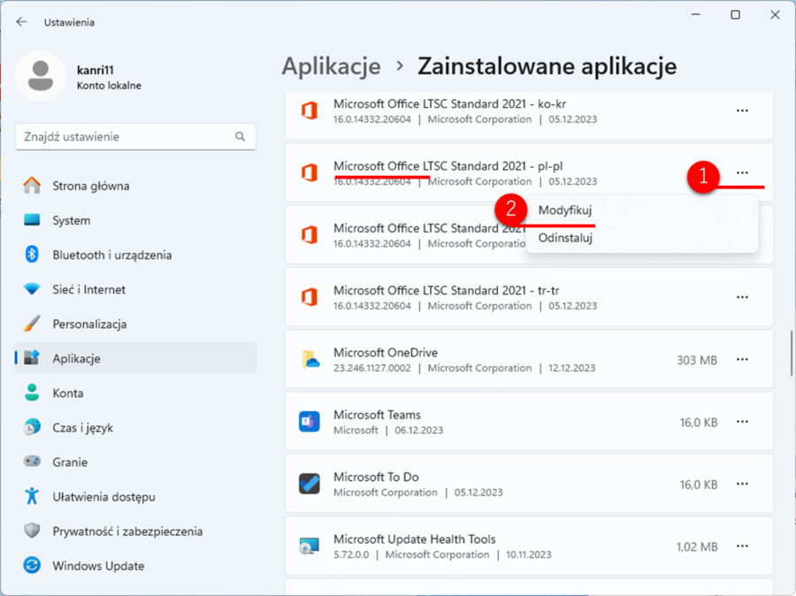Click the Sieć i Internet Wi-Fi icon
Viewport: 796px width, 596px height.
(x=32, y=289)
